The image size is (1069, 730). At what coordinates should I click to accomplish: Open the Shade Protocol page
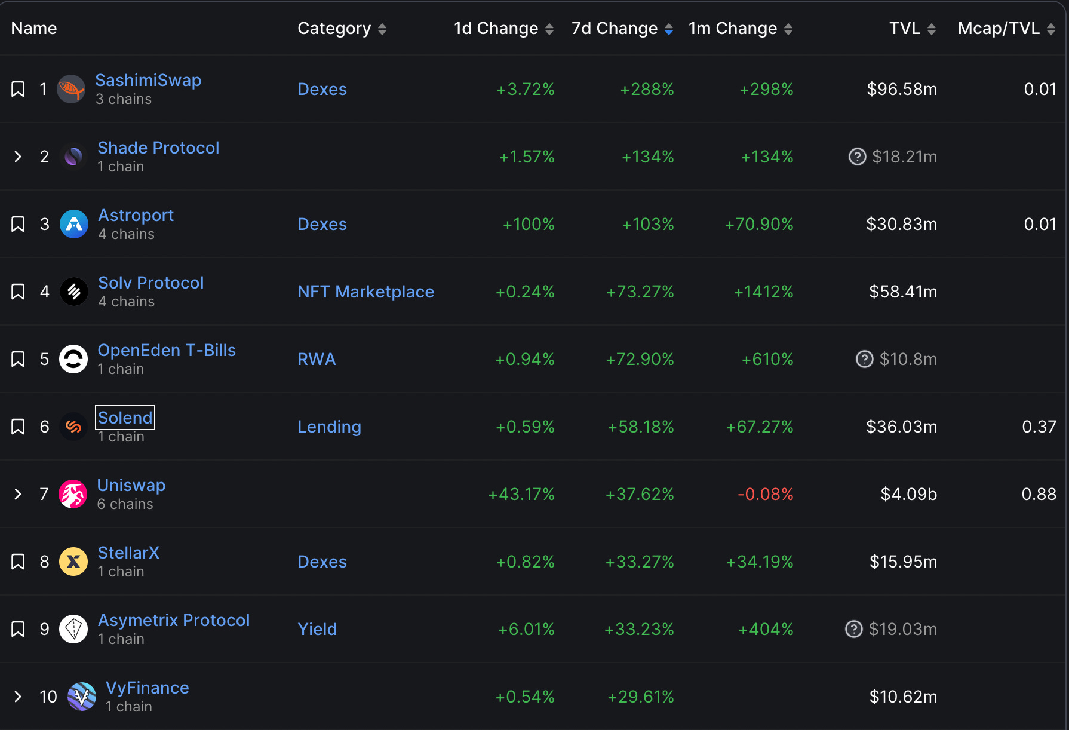pyautogui.click(x=158, y=148)
